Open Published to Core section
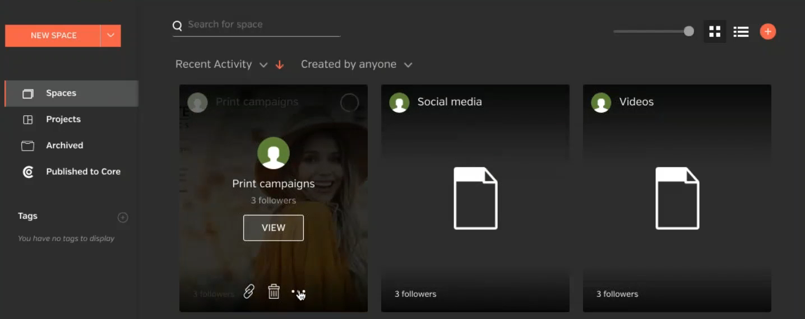 [82, 172]
